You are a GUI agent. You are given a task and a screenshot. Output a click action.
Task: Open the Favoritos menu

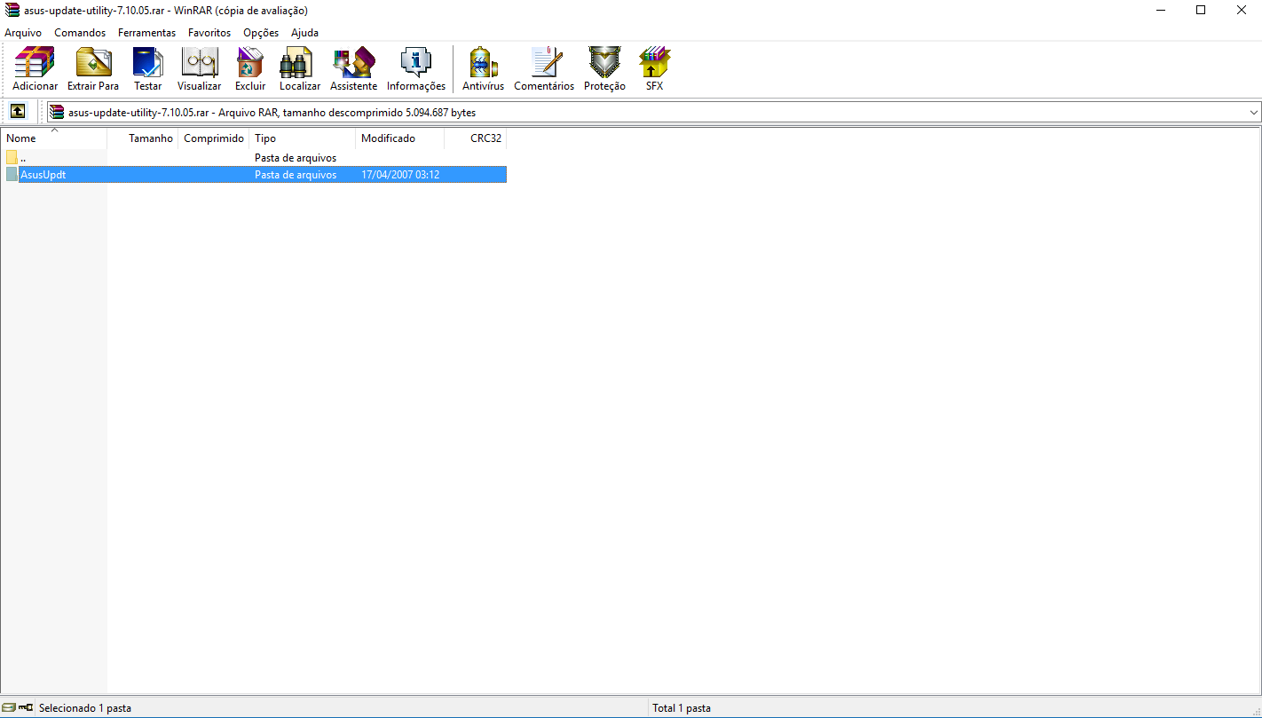pos(209,33)
